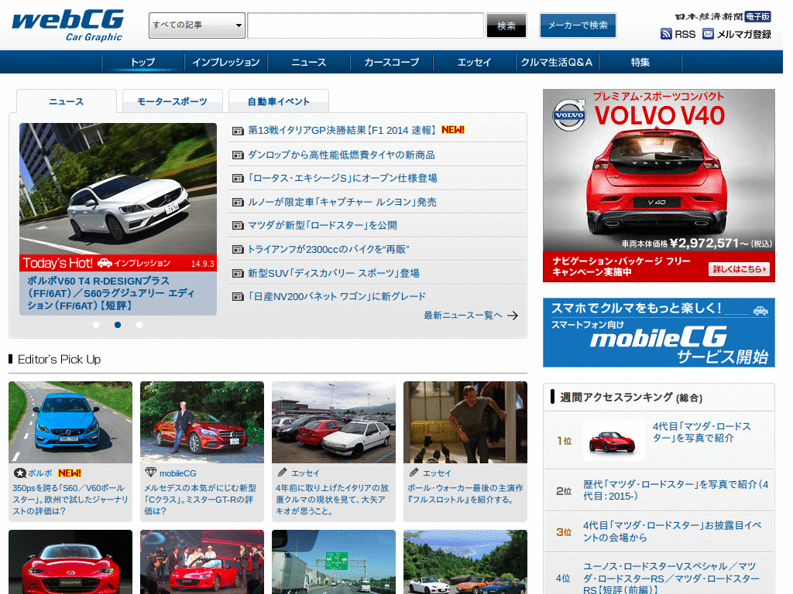793x594 pixels.
Task: Click the search text input field
Action: pyautogui.click(x=366, y=26)
